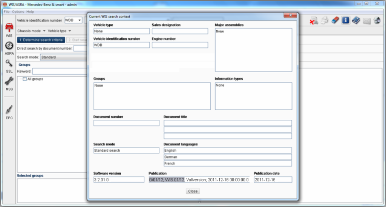Click the German document language field
The image size is (386, 207).
coord(228,157)
